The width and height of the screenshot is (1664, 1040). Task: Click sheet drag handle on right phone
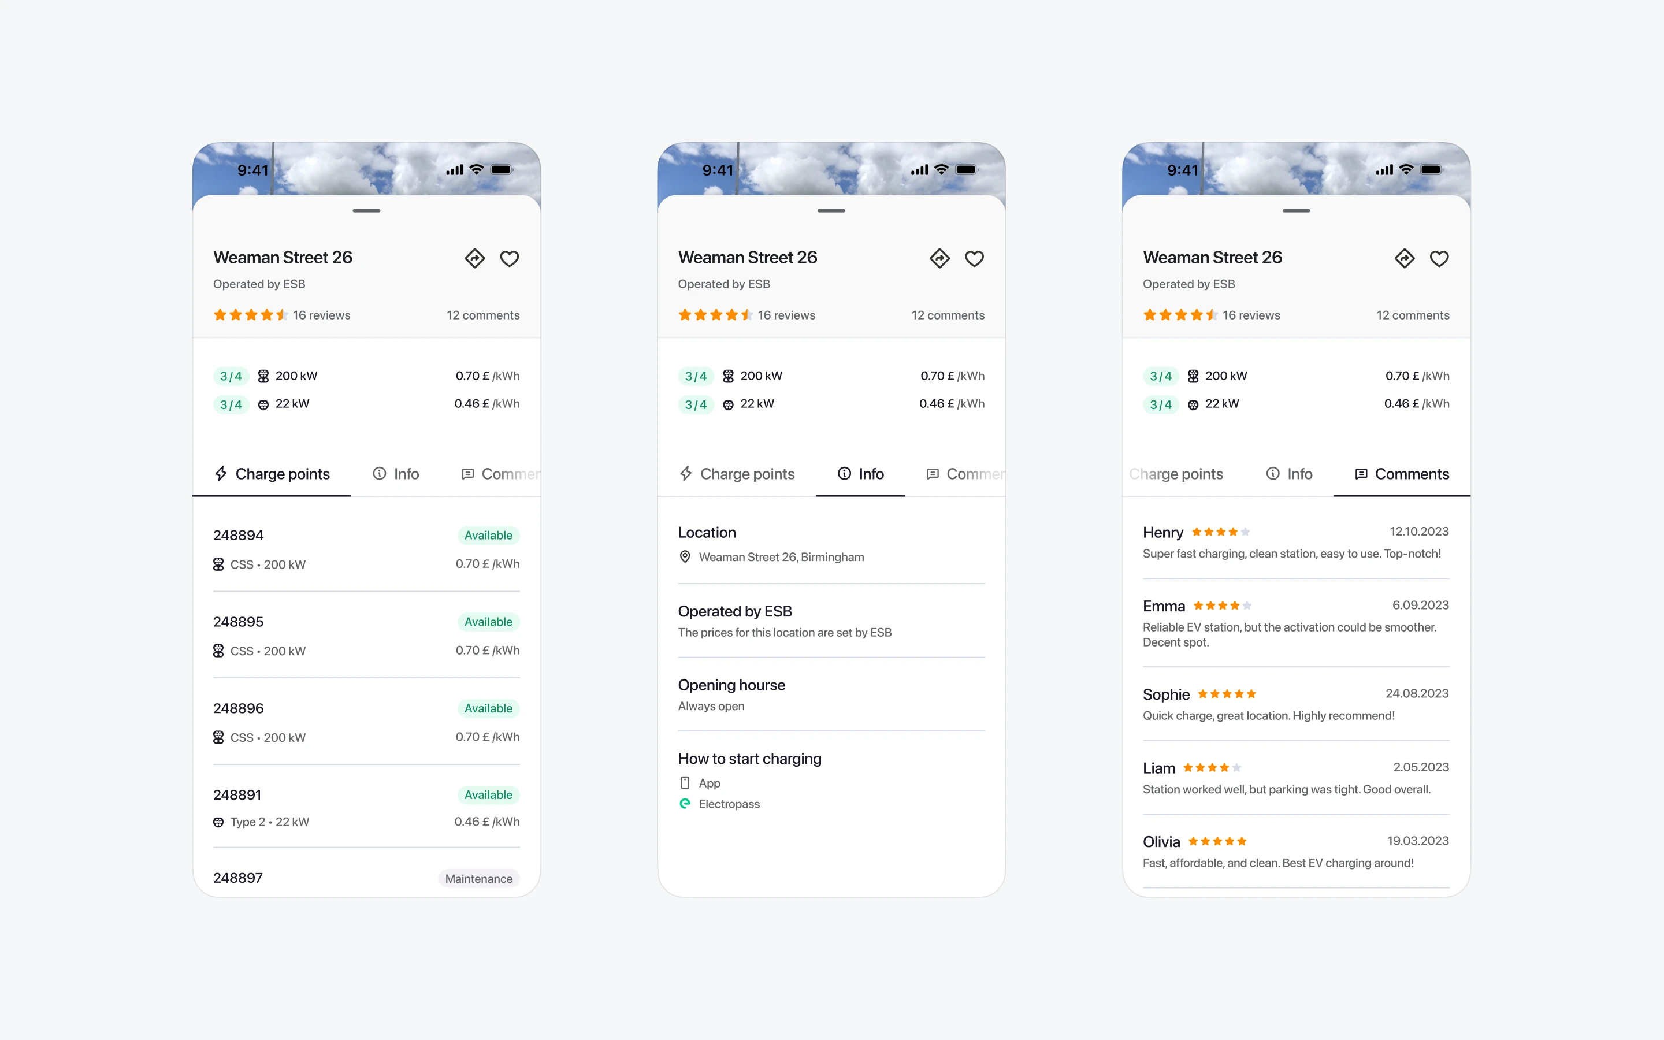point(1296,210)
